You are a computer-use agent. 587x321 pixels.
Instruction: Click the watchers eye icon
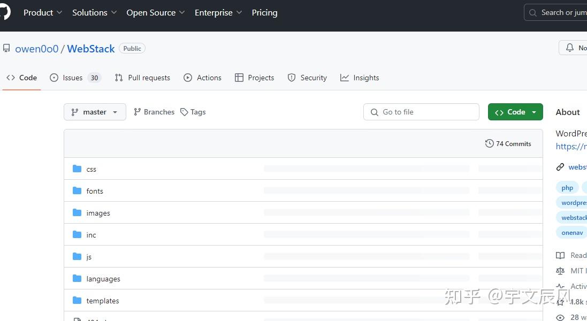pyautogui.click(x=560, y=317)
